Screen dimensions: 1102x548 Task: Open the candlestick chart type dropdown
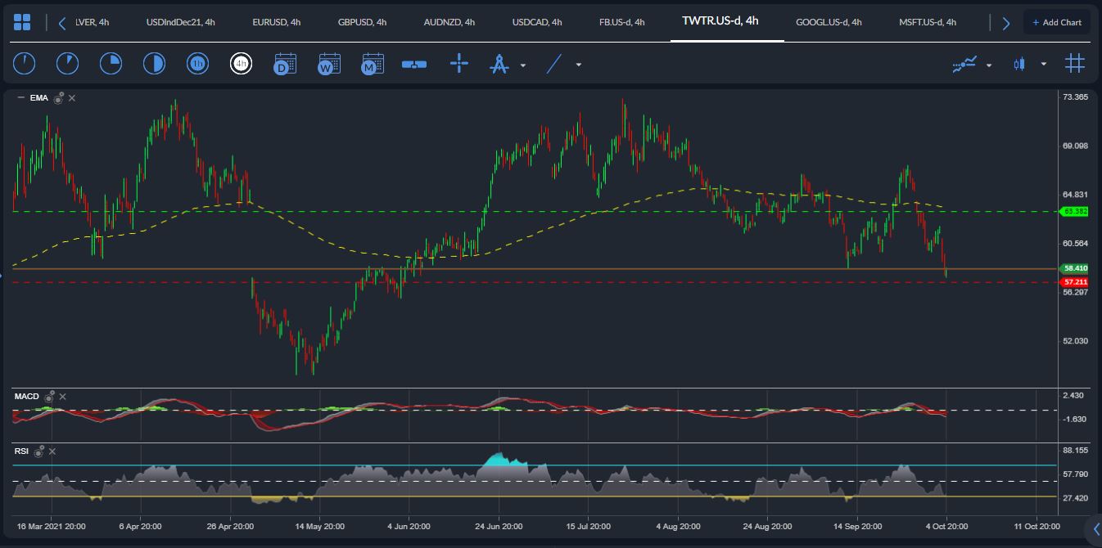coord(1043,64)
